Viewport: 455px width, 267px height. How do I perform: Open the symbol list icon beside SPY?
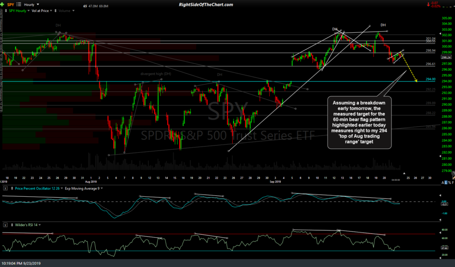pyautogui.click(x=19, y=4)
